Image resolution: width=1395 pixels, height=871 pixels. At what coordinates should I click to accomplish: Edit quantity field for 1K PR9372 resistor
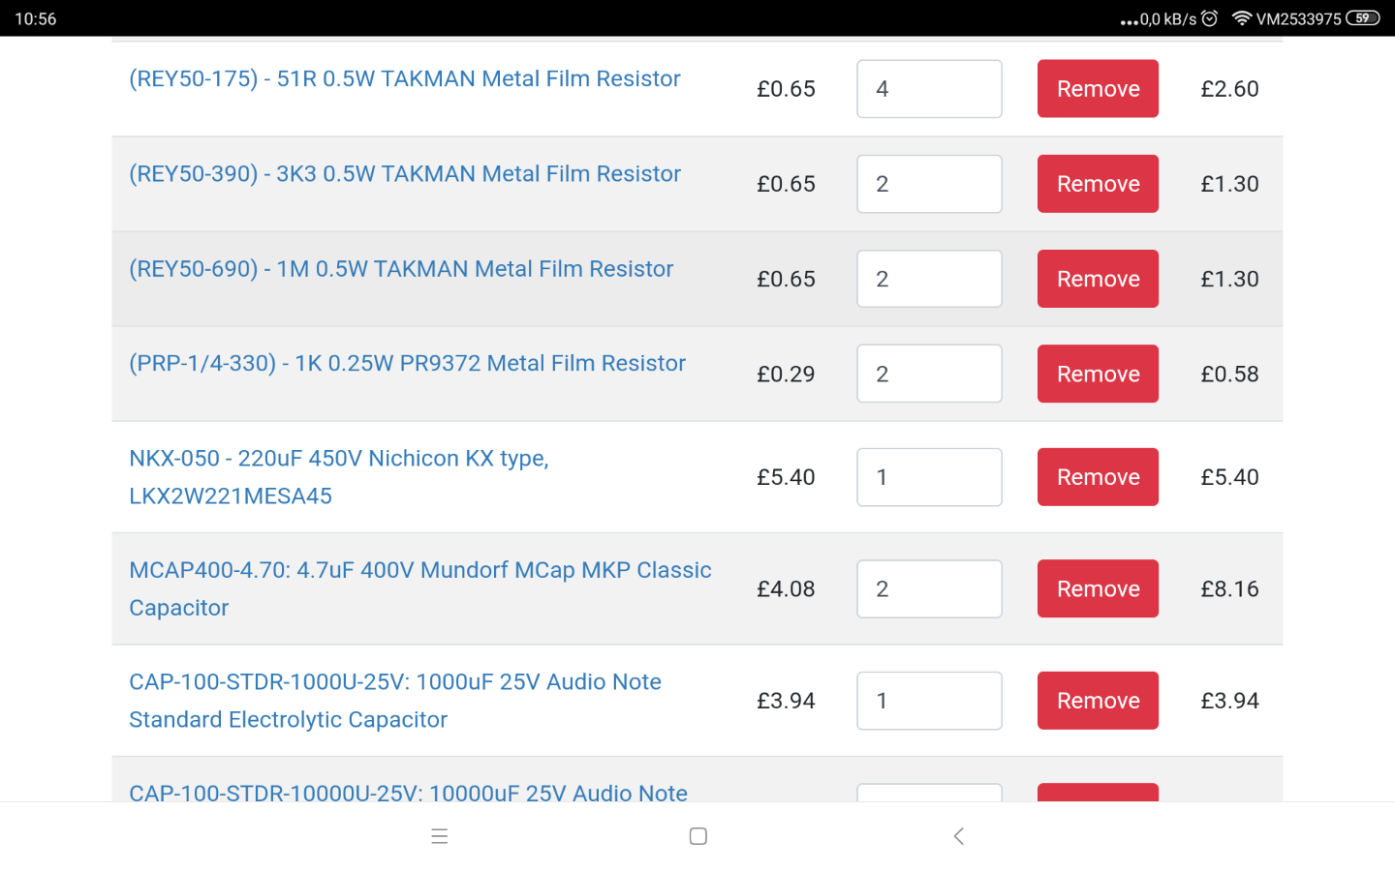click(x=929, y=374)
